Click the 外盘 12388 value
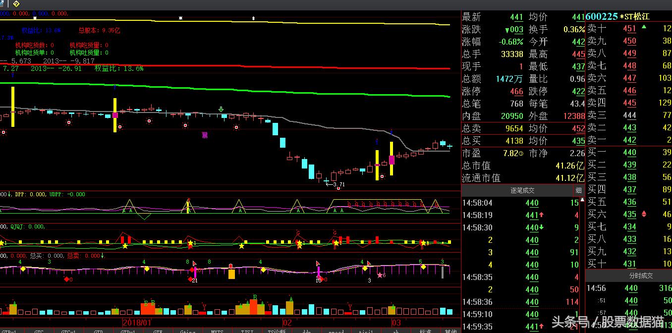The height and width of the screenshot is (333, 672). (x=574, y=116)
